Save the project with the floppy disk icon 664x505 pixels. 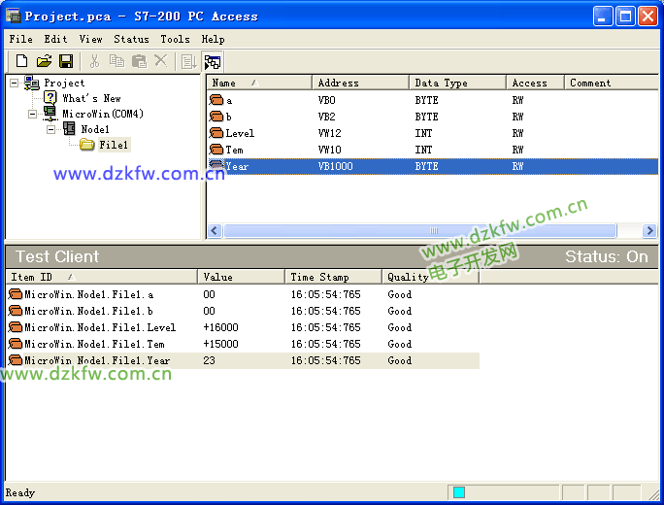[66, 61]
